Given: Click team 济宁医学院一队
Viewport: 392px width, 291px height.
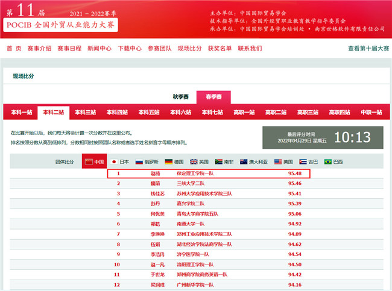Looking at the screenshot, I should coord(193,254).
